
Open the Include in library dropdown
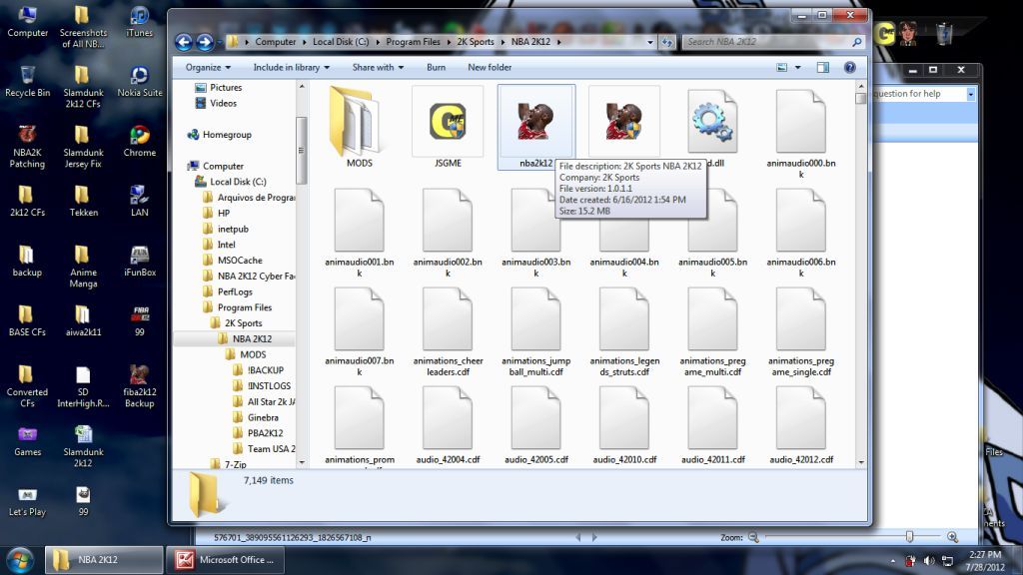coord(291,67)
